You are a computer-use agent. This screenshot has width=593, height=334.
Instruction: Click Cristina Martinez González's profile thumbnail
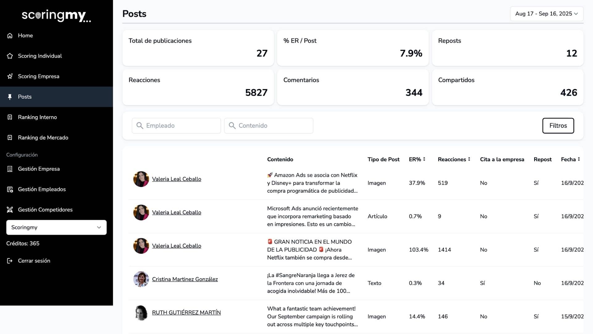pos(141,279)
